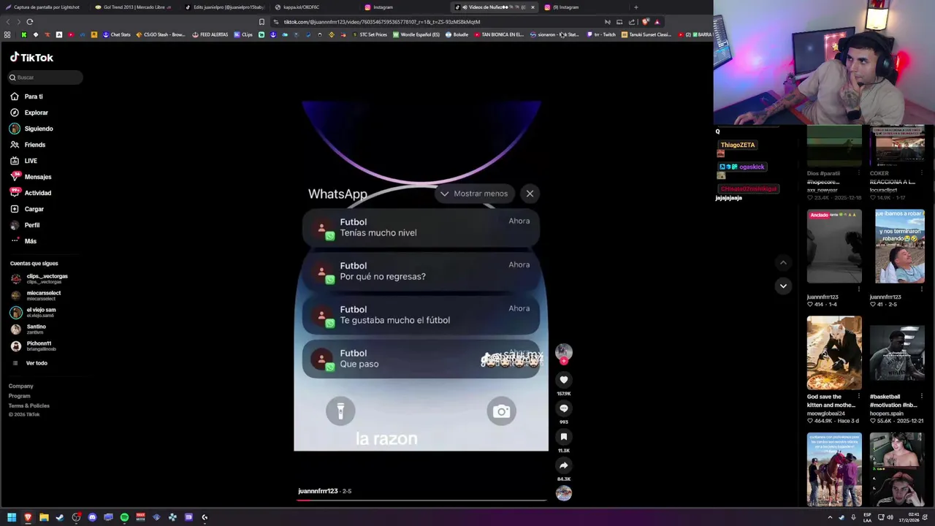Open the 'que íbamos a robar' video thumbnail
935x526 pixels.
pyautogui.click(x=900, y=246)
